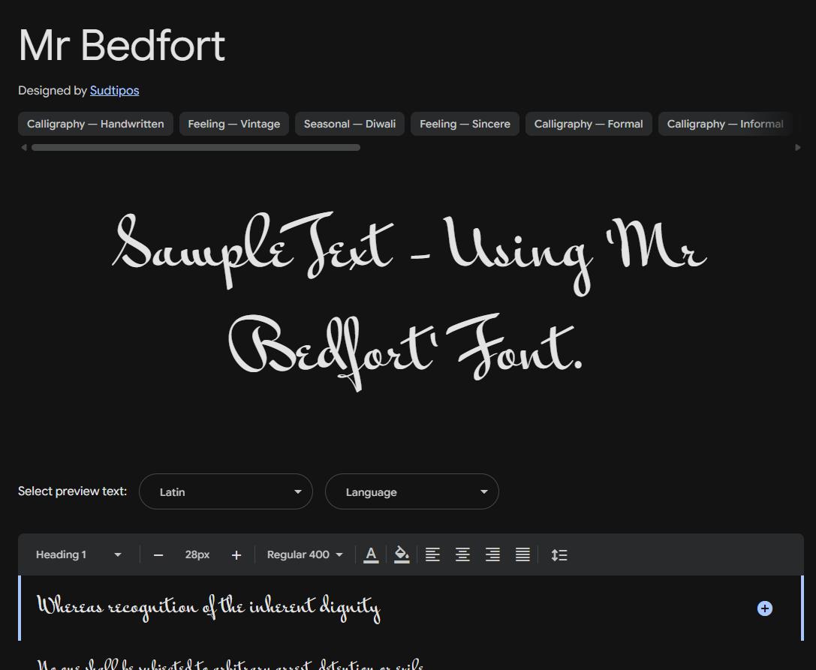Select the Calligraphy — Handwritten tag

(95, 124)
